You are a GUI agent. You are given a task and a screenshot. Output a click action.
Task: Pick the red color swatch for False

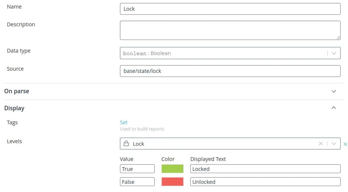tap(172, 182)
